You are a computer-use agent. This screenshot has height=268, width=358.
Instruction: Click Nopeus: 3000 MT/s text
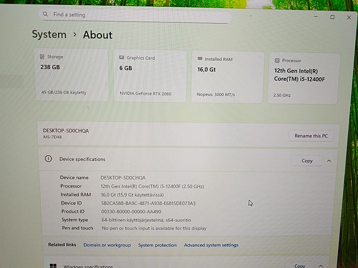216,95
